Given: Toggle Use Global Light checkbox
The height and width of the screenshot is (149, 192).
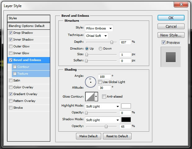Looking at the screenshot, I should [x=100, y=82].
